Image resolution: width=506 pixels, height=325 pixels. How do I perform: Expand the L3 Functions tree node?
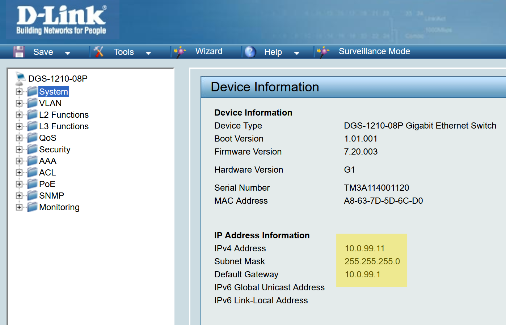click(19, 126)
